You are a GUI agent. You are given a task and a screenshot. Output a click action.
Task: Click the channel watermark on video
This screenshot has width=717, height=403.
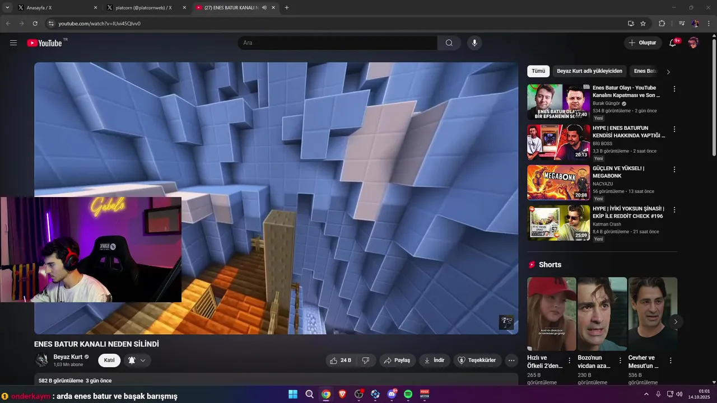506,322
